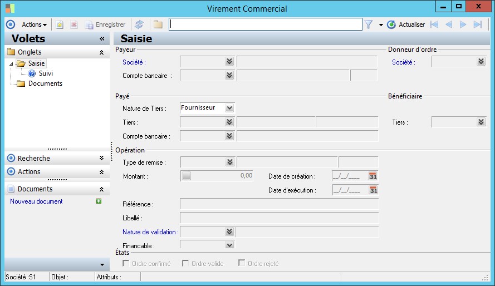495x286 pixels.
Task: Click the calculator button in Montant field
Action: coord(187,176)
